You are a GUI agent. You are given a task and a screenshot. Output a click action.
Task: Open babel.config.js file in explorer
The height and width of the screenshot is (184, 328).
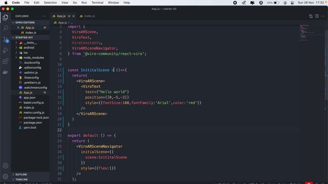(31, 103)
